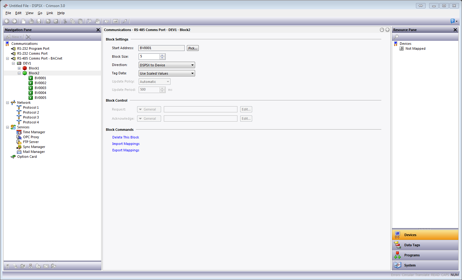Screen dimensions: 462x280
Task: Click the Cut scissors icon
Action: click(65, 21)
